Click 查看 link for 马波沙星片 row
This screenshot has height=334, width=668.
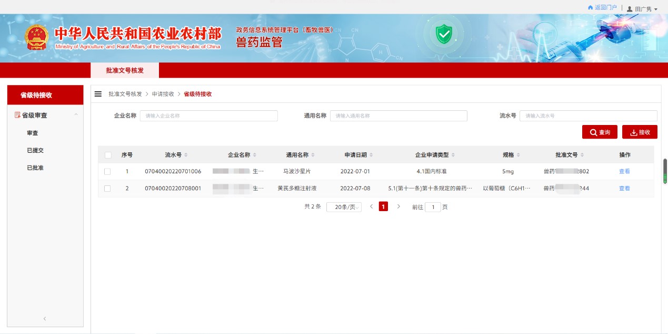[x=624, y=172]
